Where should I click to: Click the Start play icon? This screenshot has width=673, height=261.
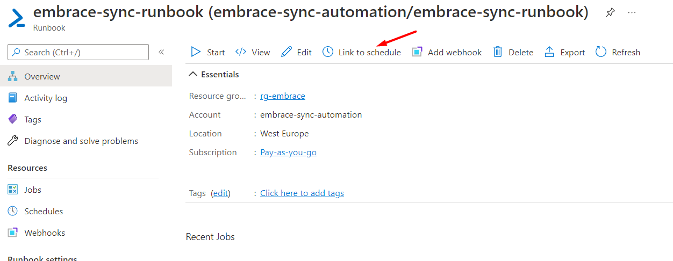tap(196, 52)
